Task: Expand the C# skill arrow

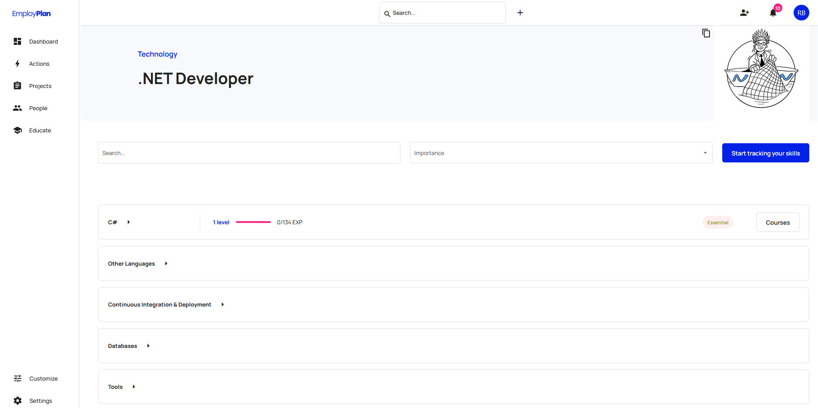Action: click(128, 222)
